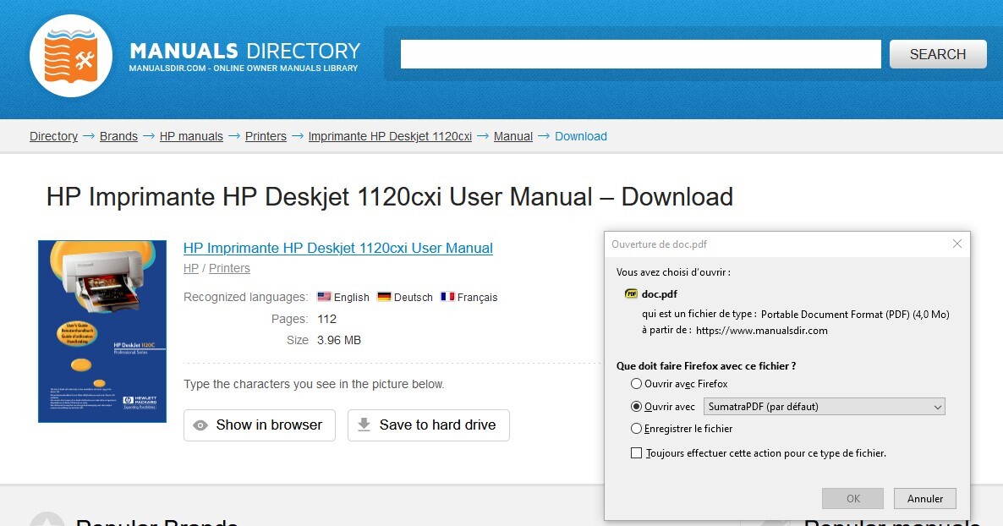The width and height of the screenshot is (1003, 526).
Task: Open the Brands breadcrumb link
Action: [118, 136]
